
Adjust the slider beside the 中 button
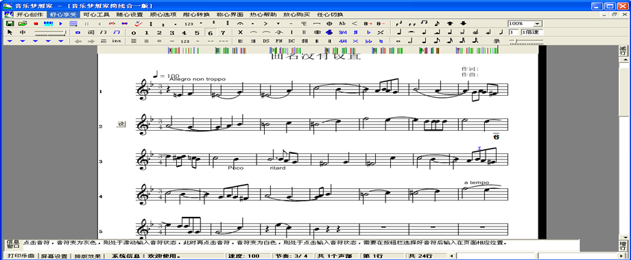50,33
